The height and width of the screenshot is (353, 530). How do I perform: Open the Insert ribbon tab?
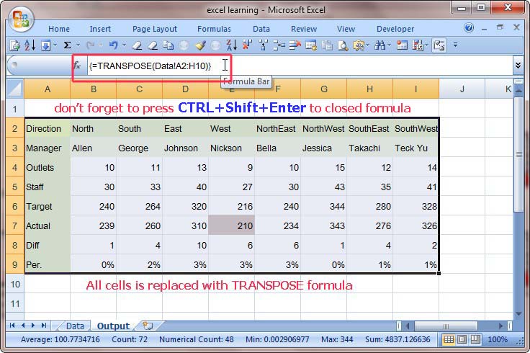100,29
